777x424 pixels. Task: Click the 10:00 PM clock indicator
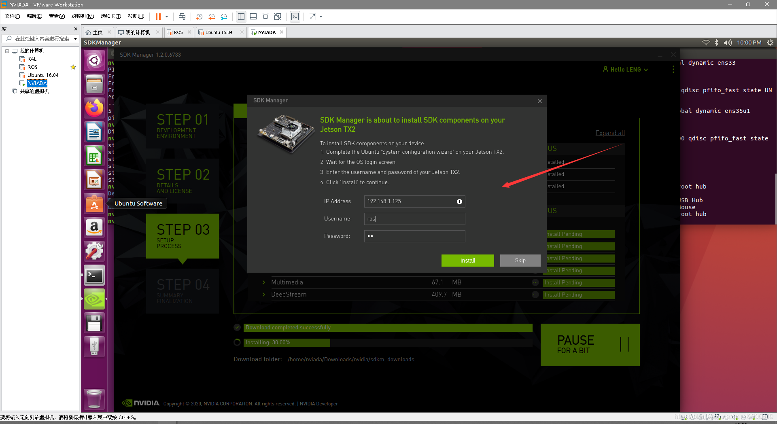[749, 42]
